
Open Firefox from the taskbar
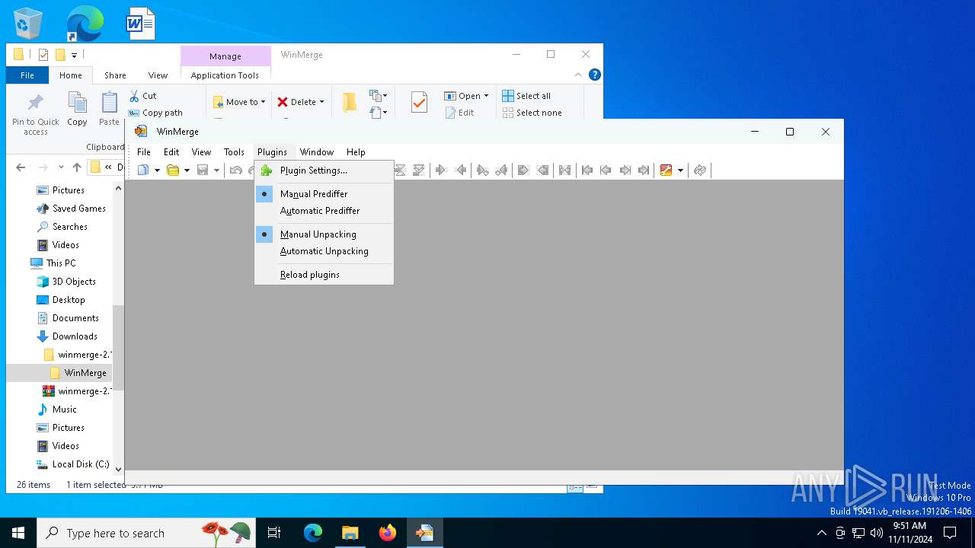pos(388,533)
